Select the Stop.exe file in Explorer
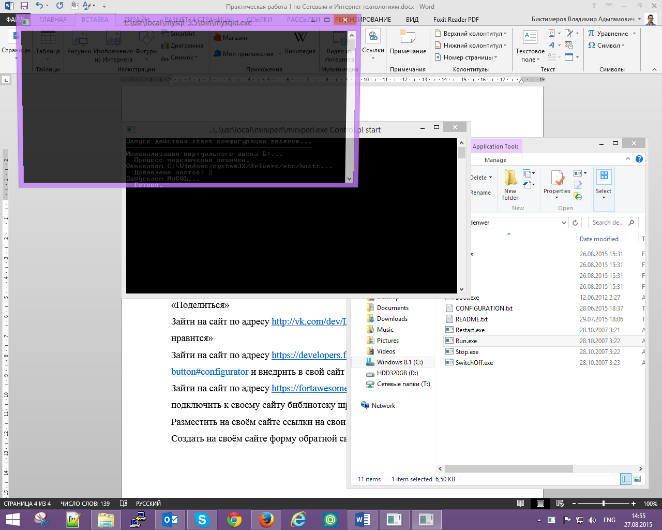This screenshot has height=530, width=662. pos(467,352)
